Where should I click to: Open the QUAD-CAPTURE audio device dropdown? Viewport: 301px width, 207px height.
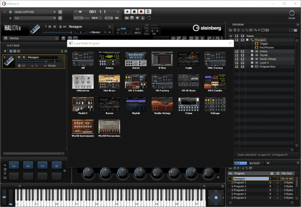pos(35,12)
